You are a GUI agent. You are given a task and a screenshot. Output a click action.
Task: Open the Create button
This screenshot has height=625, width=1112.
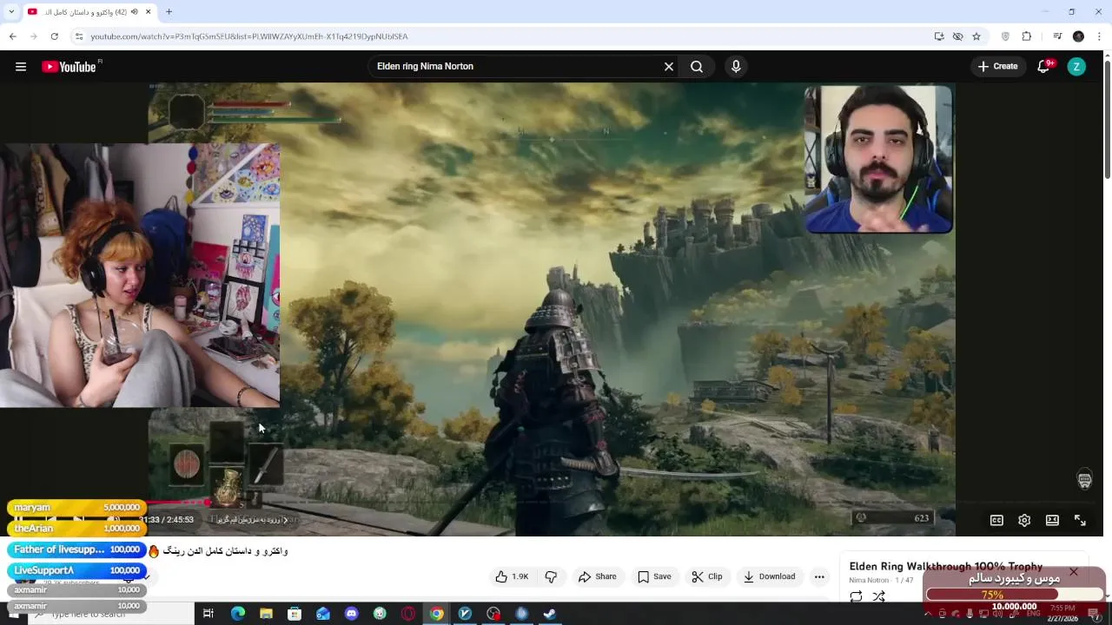click(997, 66)
